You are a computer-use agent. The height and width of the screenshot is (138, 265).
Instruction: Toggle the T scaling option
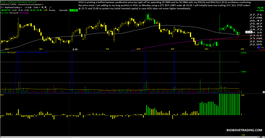261,48
